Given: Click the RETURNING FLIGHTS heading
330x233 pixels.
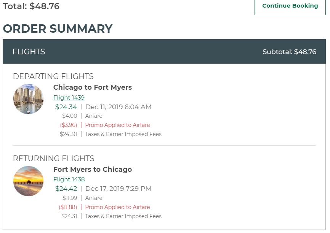Looking at the screenshot, I should [x=53, y=159].
